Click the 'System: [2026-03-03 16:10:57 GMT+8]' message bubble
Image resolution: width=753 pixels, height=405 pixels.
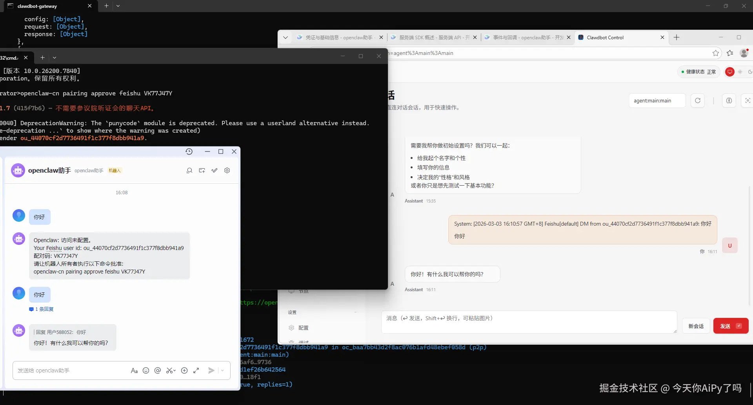coord(583,230)
